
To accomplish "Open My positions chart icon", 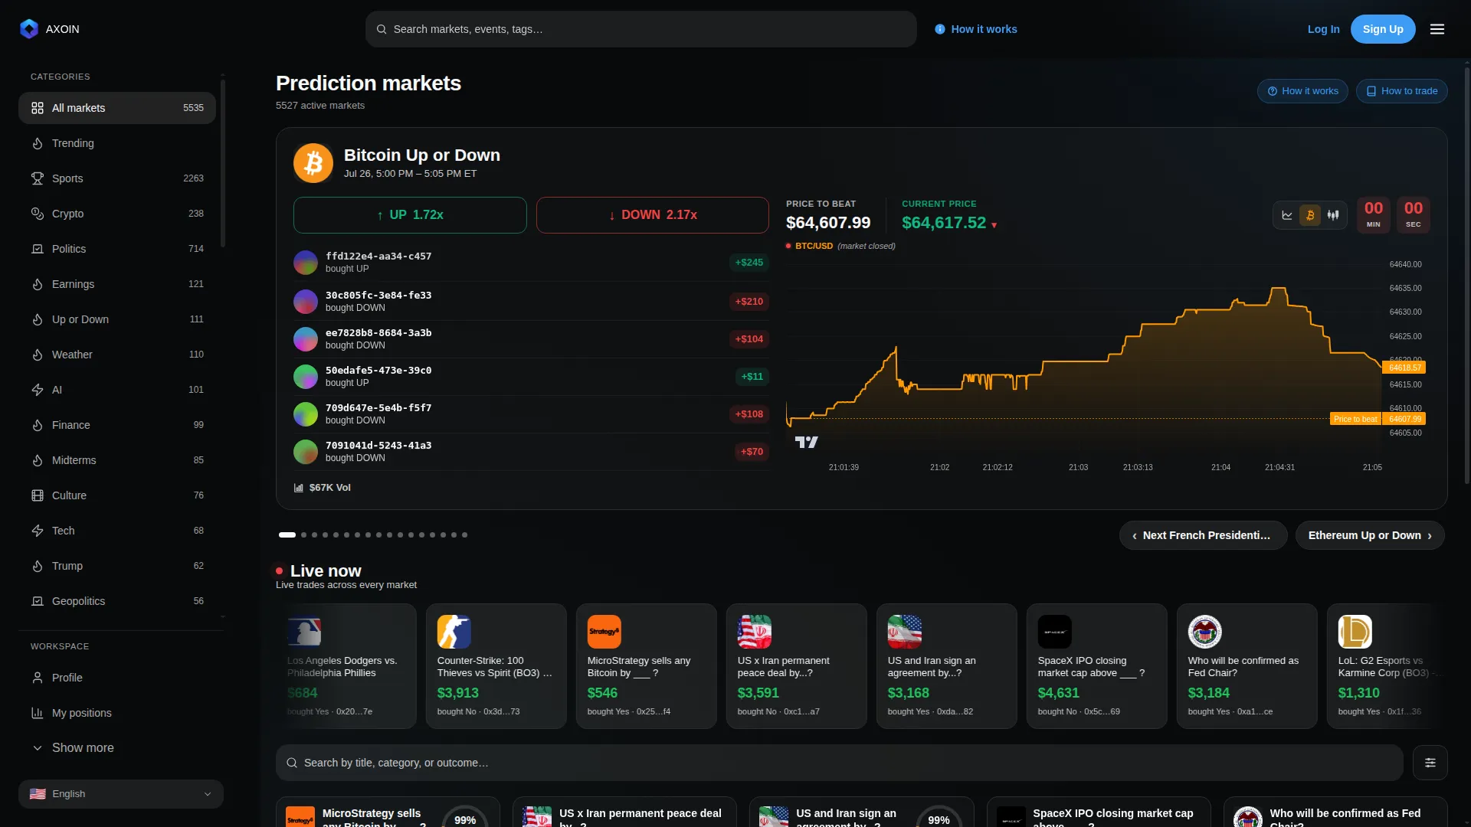I will pyautogui.click(x=38, y=713).
